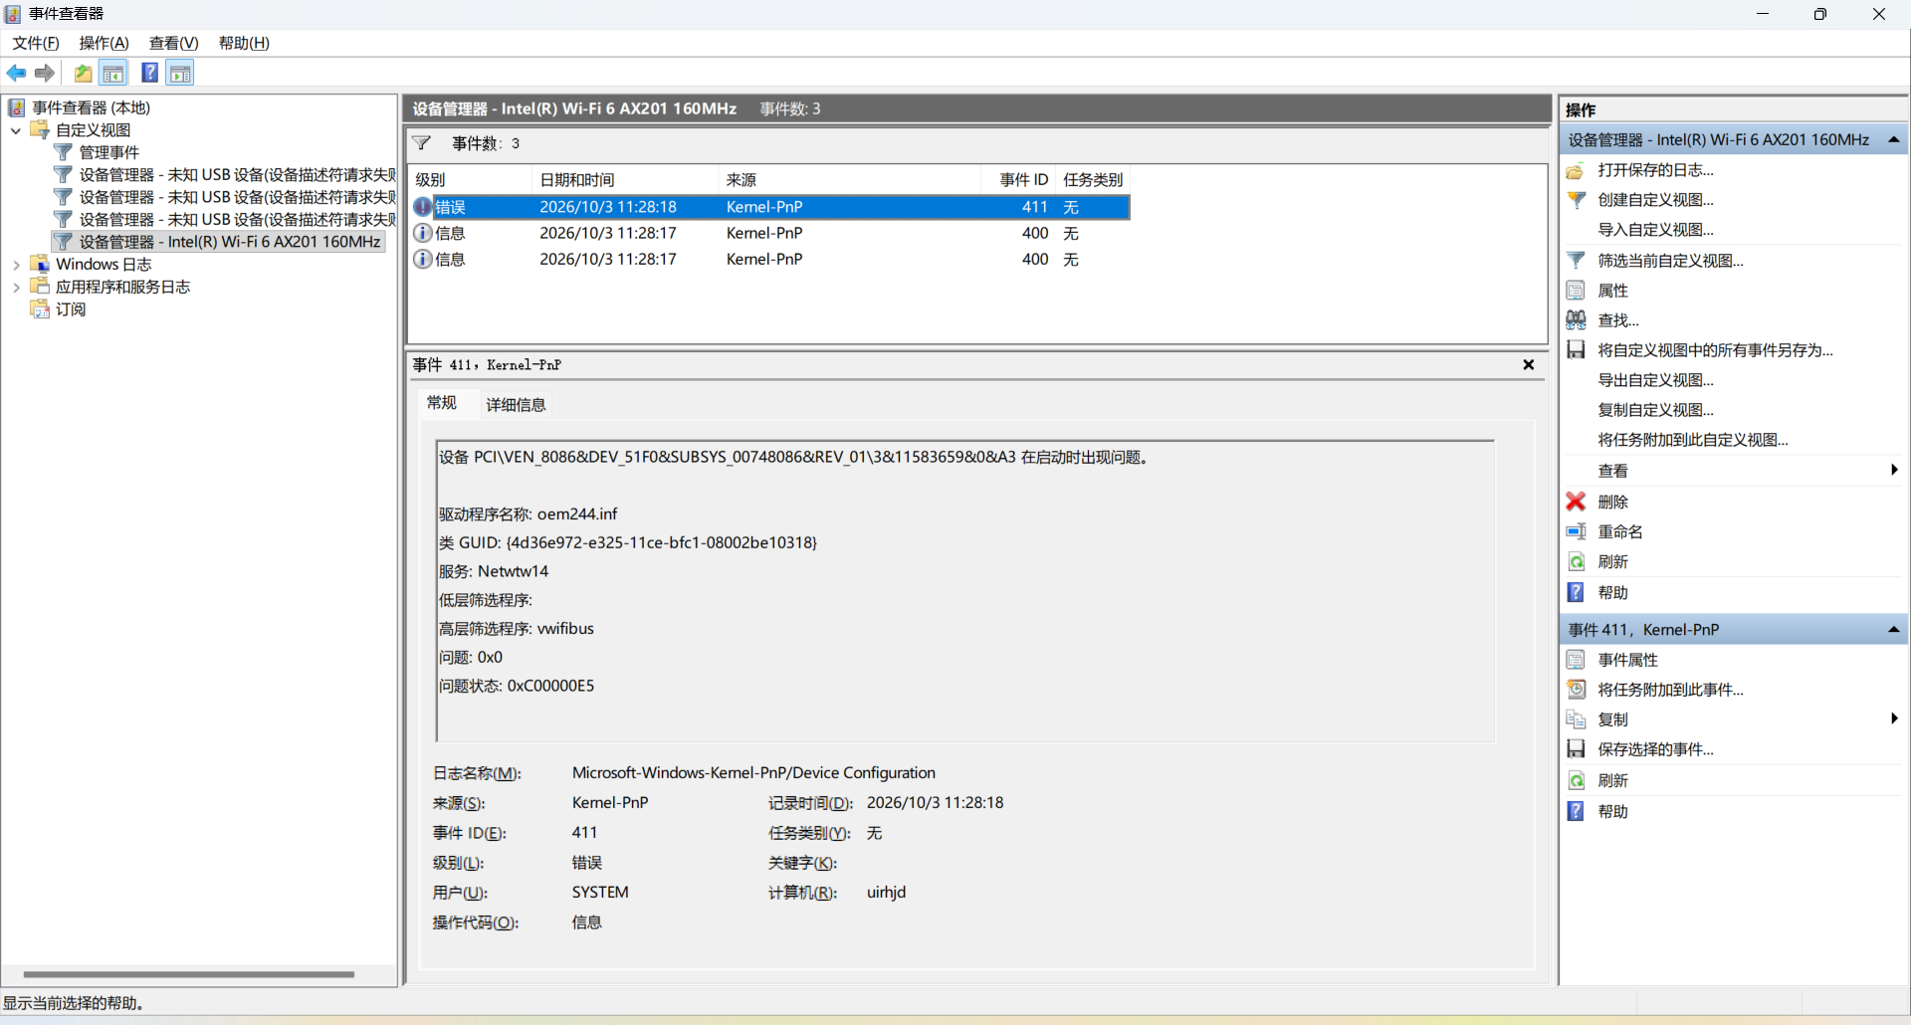Viewport: 1911px width, 1025px height.
Task: Click 创建自定义视图... action link
Action: [x=1656, y=200]
